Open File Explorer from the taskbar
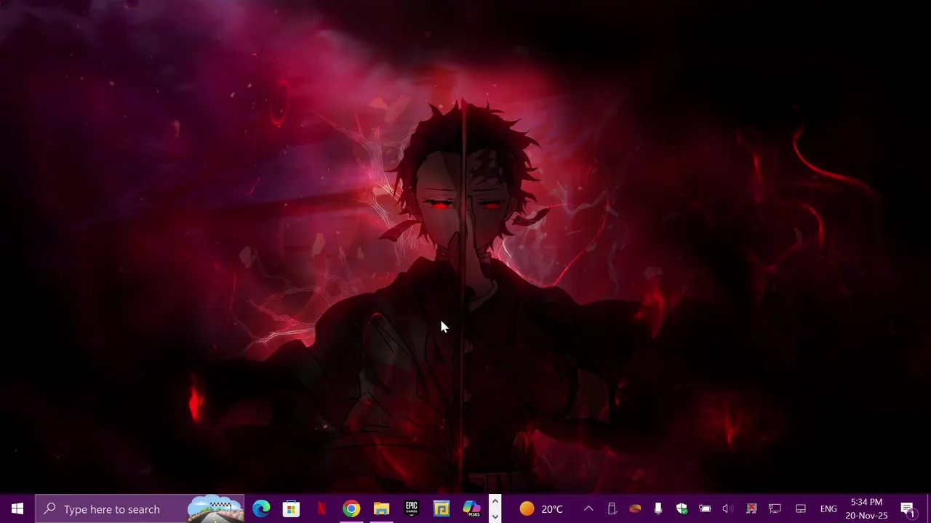Screen dimensions: 931x523 (x=381, y=509)
